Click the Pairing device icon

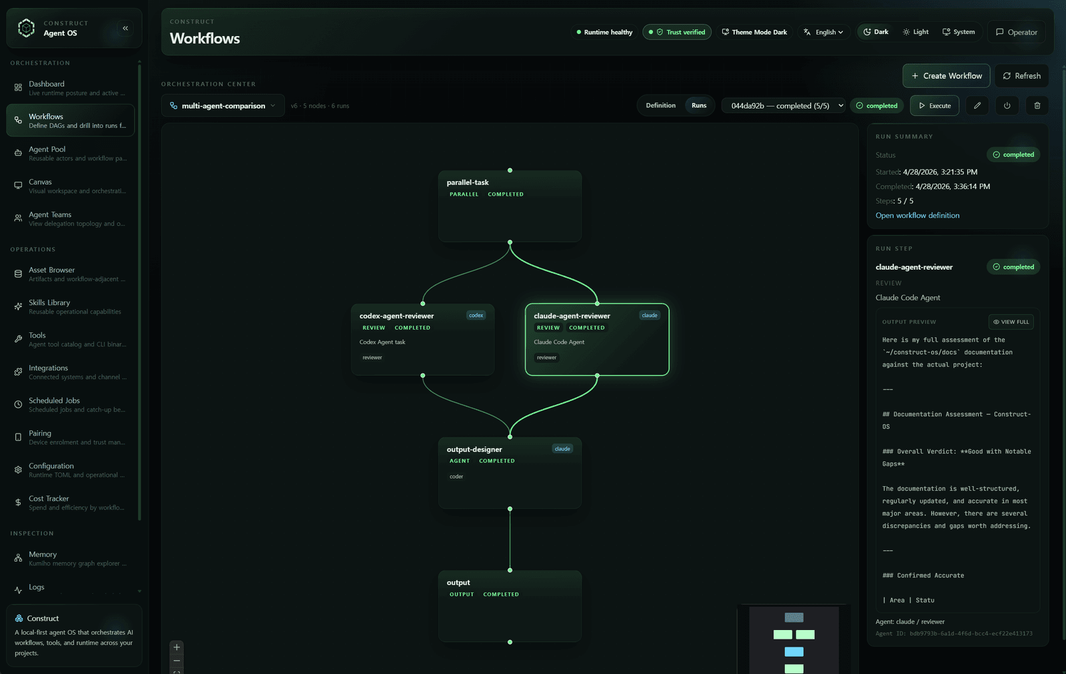coord(18,437)
